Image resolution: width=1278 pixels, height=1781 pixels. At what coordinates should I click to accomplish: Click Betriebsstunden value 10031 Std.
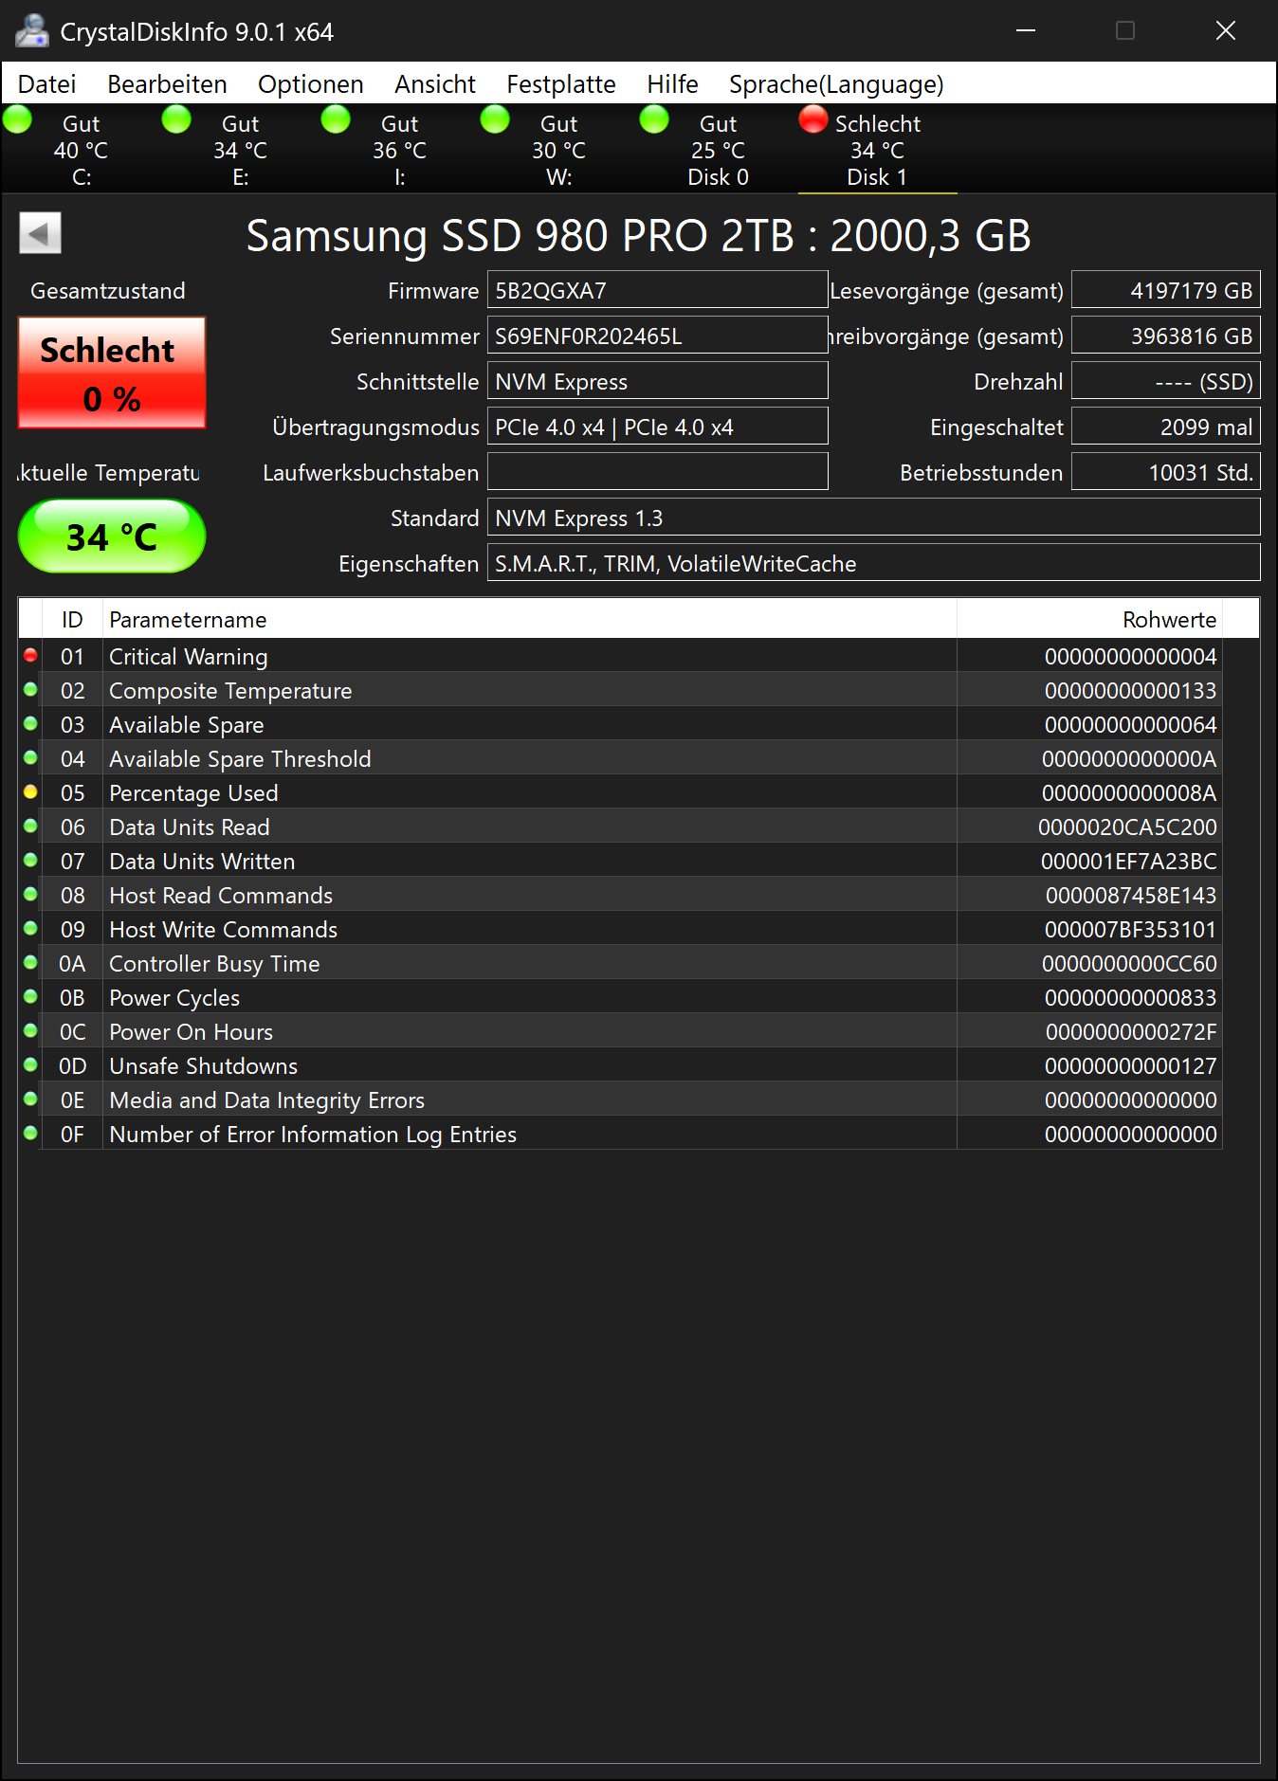click(x=1165, y=472)
